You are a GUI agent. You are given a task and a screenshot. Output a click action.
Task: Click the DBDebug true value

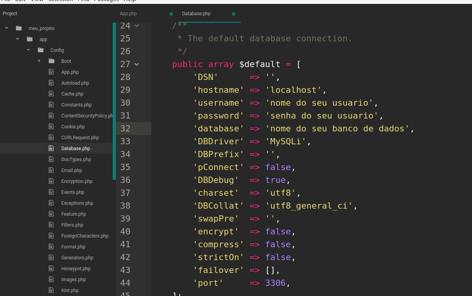click(x=276, y=180)
